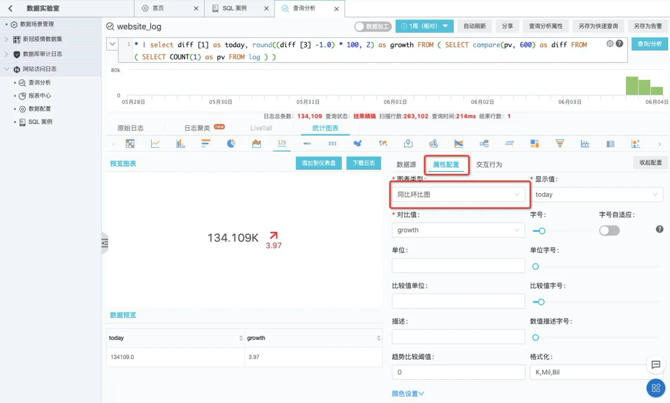Click the 比较值字号 slider handle
The image size is (670, 403).
coord(541,302)
